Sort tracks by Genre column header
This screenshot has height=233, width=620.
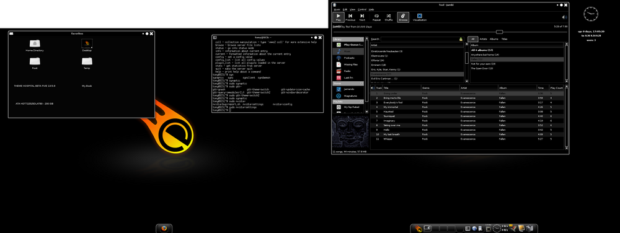coord(440,87)
